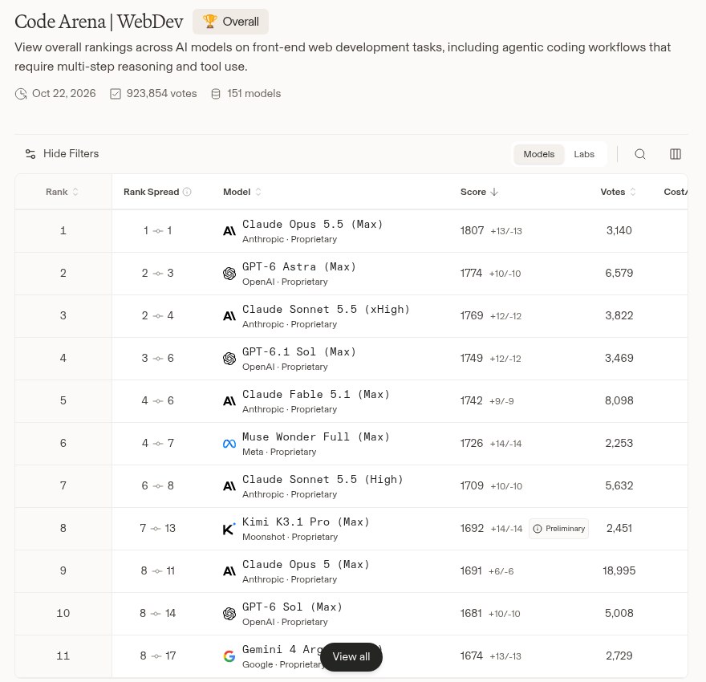Image resolution: width=706 pixels, height=682 pixels.
Task: Click the Hide Filters button
Action: coord(62,154)
